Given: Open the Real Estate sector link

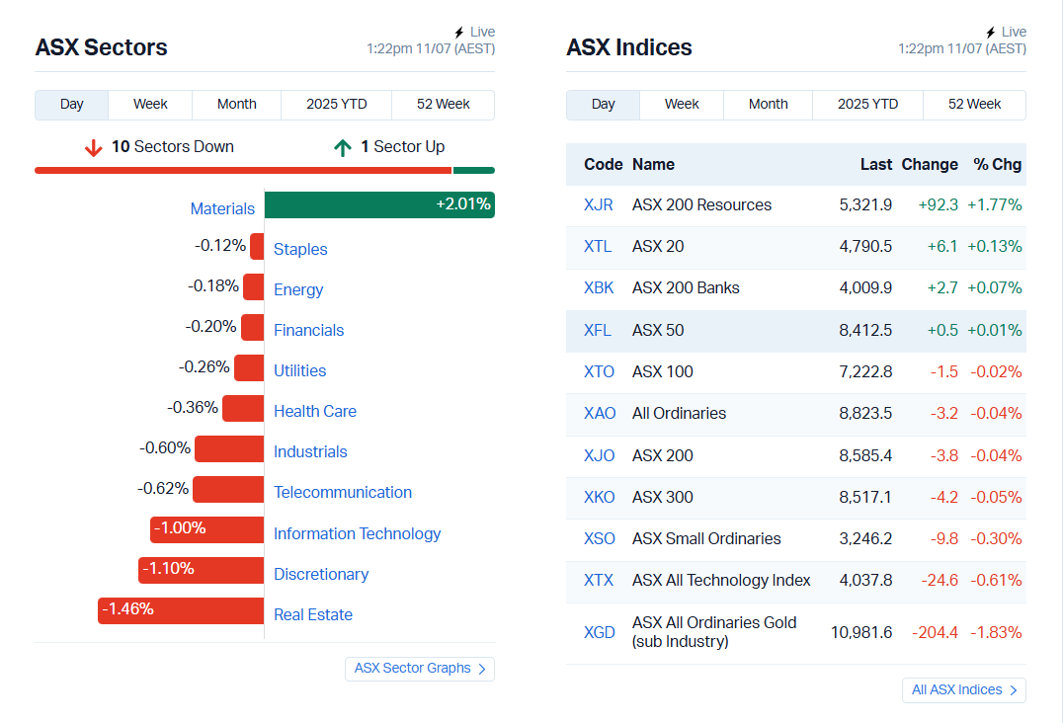Looking at the screenshot, I should pyautogui.click(x=312, y=614).
